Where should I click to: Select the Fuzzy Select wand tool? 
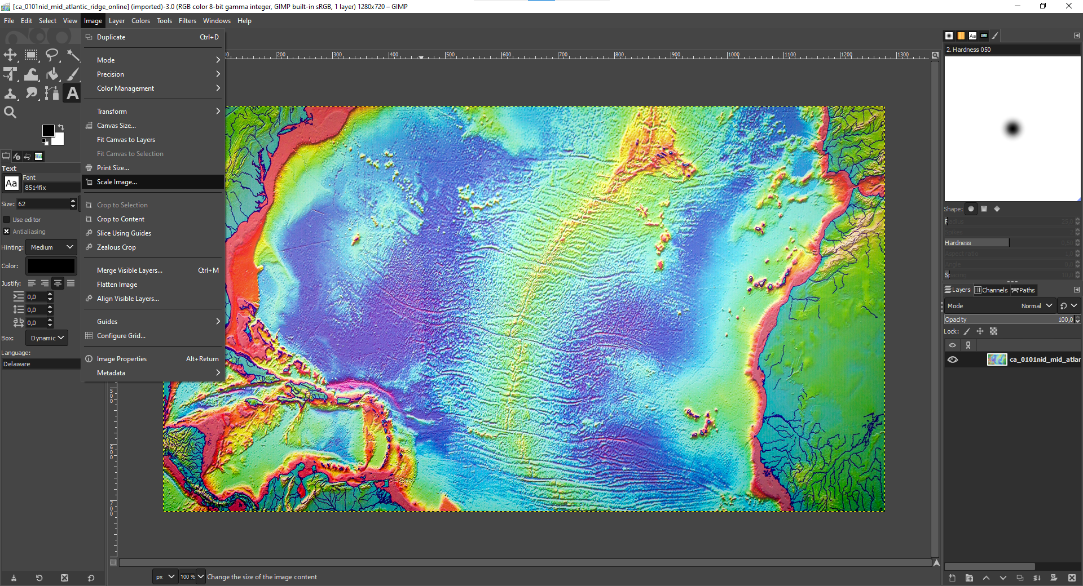coord(73,55)
